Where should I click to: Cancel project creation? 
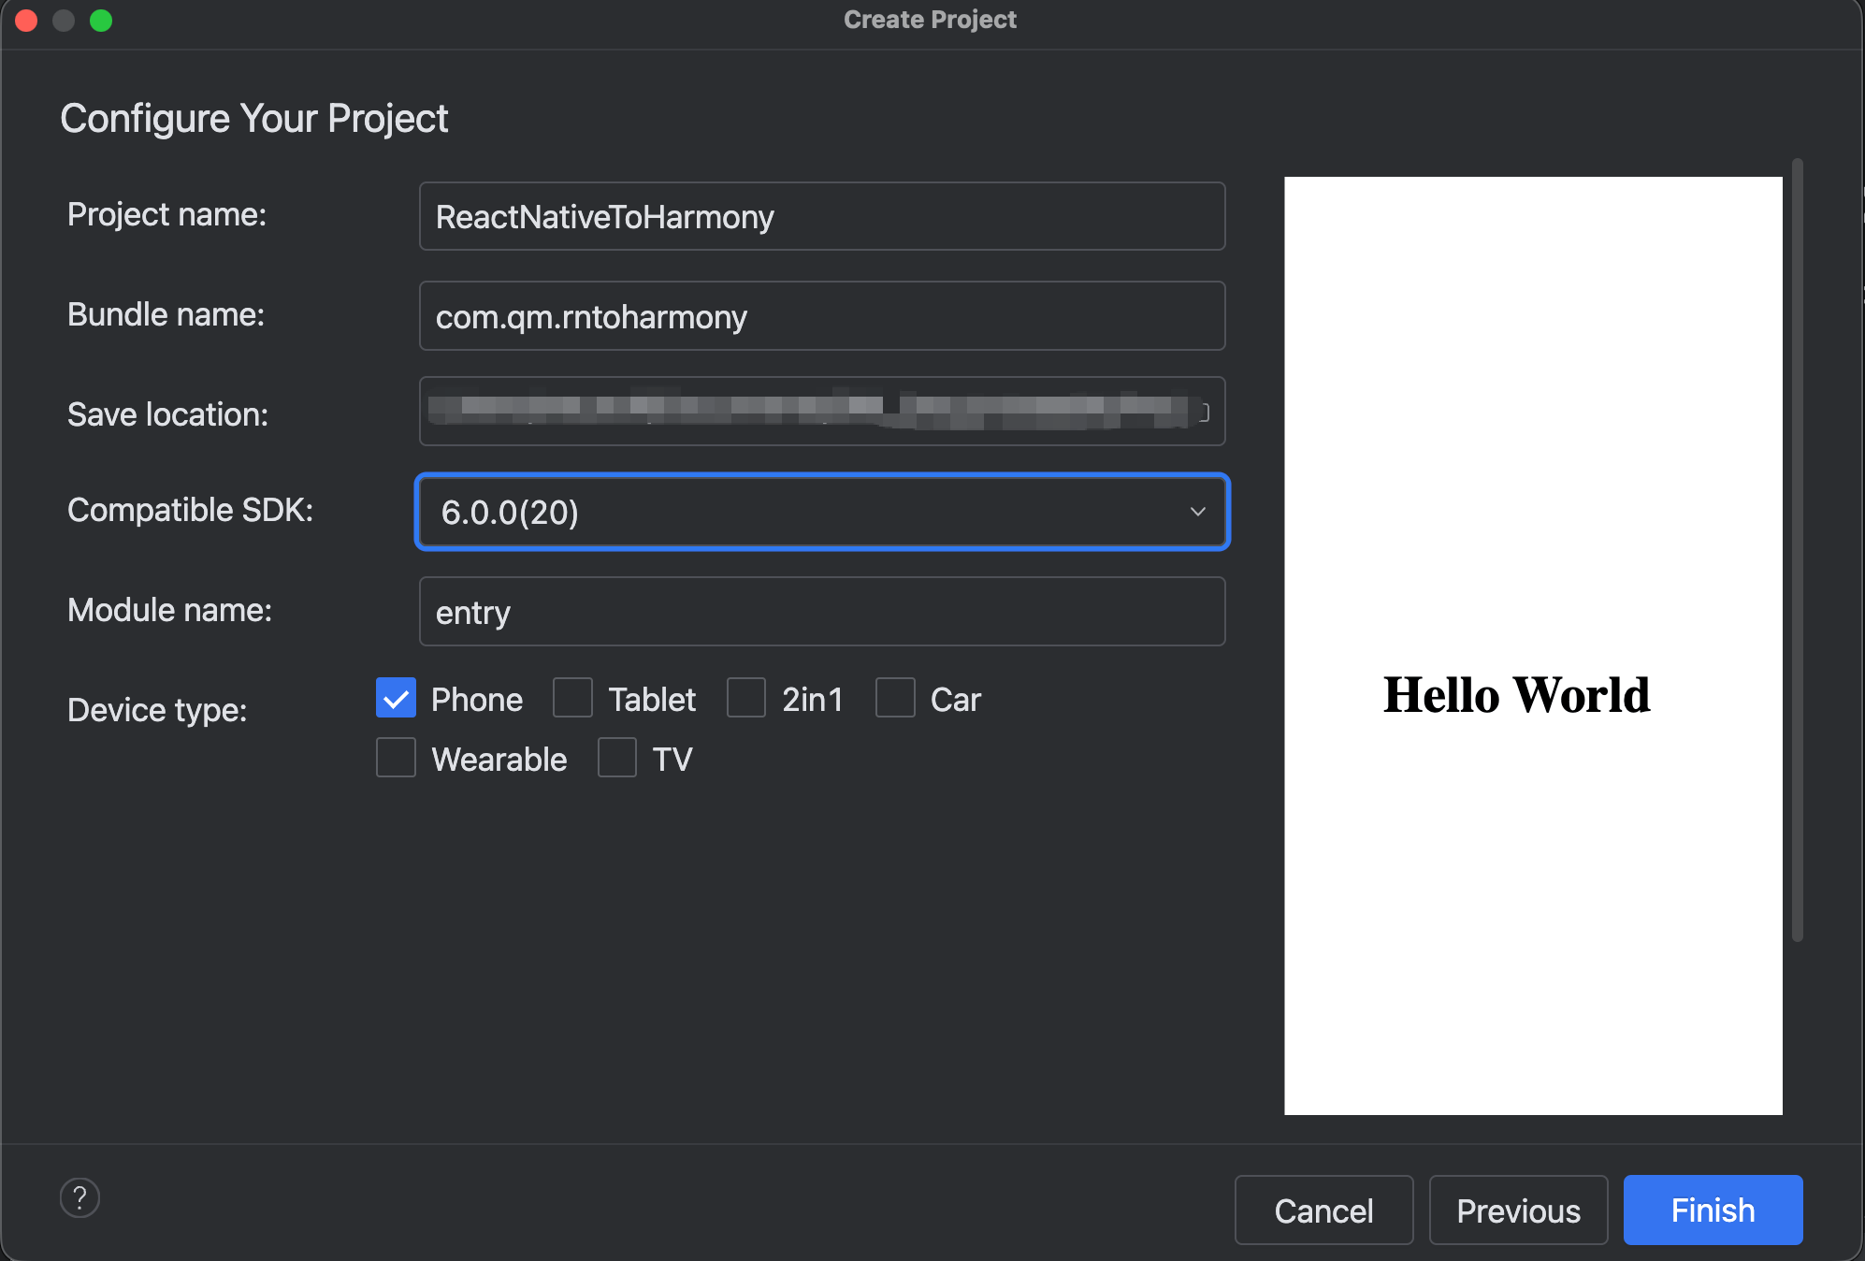pyautogui.click(x=1323, y=1210)
